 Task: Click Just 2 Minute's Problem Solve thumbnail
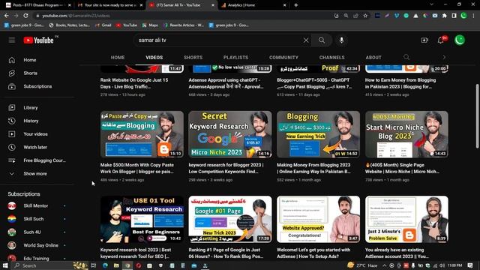click(x=406, y=219)
